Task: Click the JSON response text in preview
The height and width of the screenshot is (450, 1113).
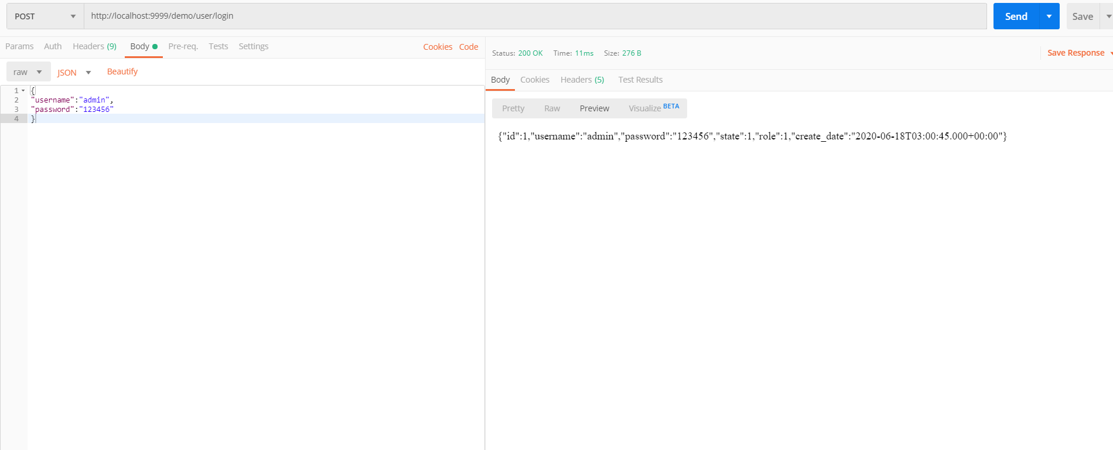Action: pyautogui.click(x=752, y=136)
